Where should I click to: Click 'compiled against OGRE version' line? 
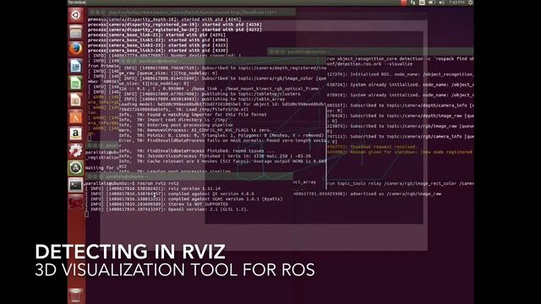tap(184, 199)
